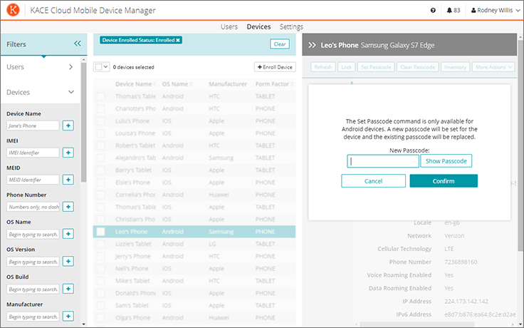Check the box for Leo's Phone

click(x=100, y=232)
